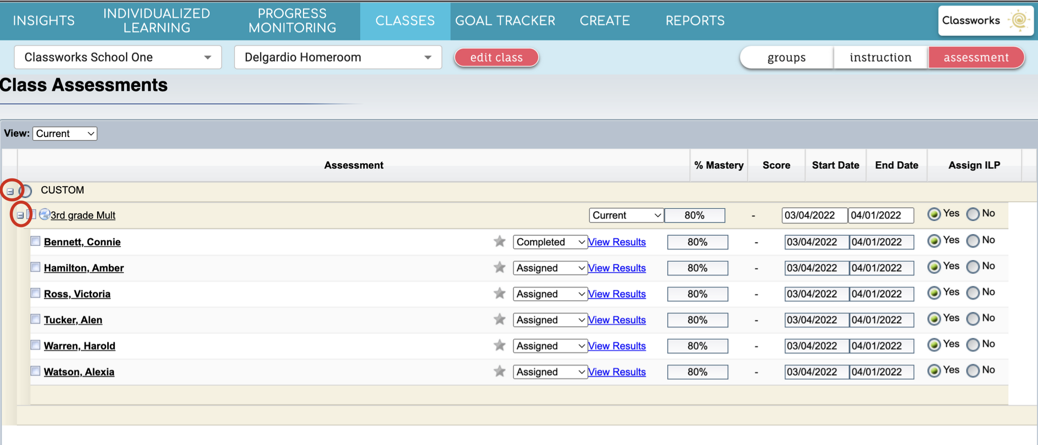
Task: Open the View Current dropdown
Action: tap(65, 133)
